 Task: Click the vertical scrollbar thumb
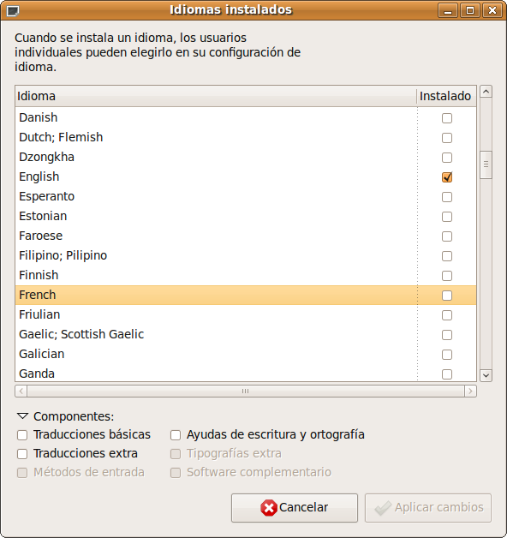(486, 164)
